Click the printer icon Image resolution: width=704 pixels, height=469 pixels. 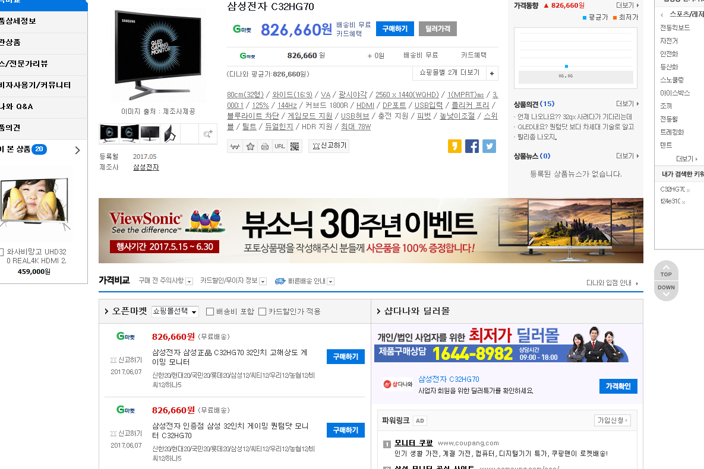pyautogui.click(x=265, y=146)
